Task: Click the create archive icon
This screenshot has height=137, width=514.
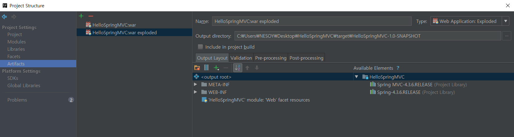Action: click(x=206, y=68)
